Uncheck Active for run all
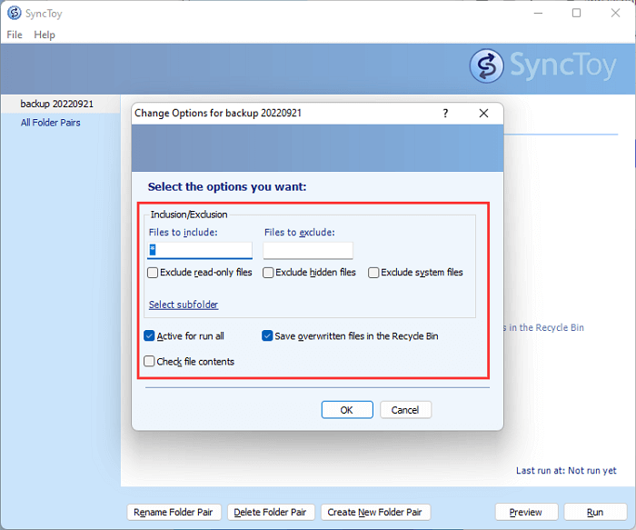Screen dimensions: 636x530 (149, 336)
